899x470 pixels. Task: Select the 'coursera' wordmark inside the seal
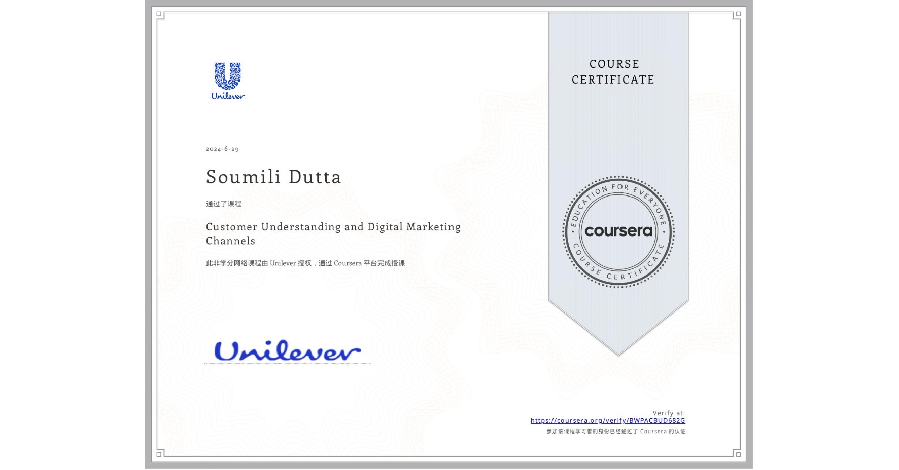[x=618, y=232]
